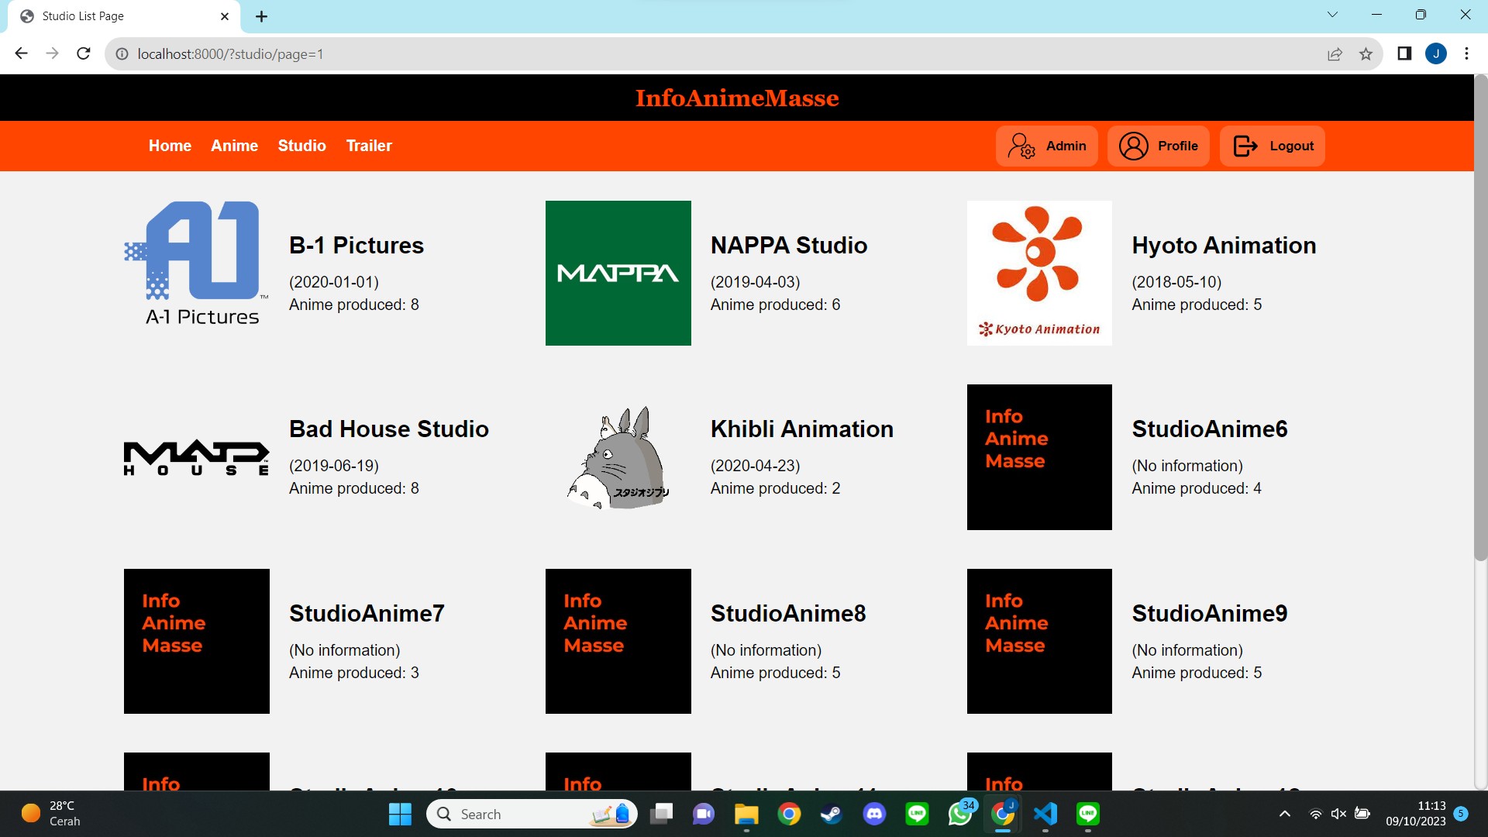
Task: Click the MAPPA green logo thumbnail
Action: pos(618,273)
